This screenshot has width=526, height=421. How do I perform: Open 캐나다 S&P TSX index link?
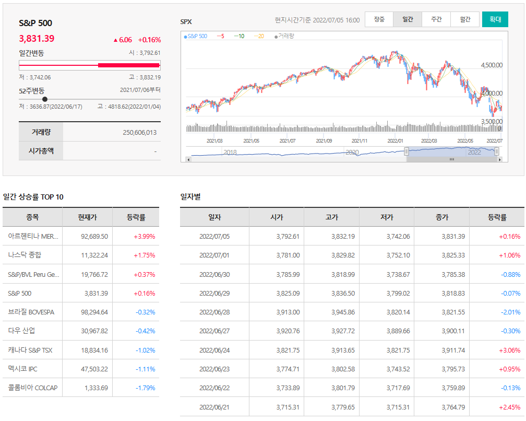[30, 350]
